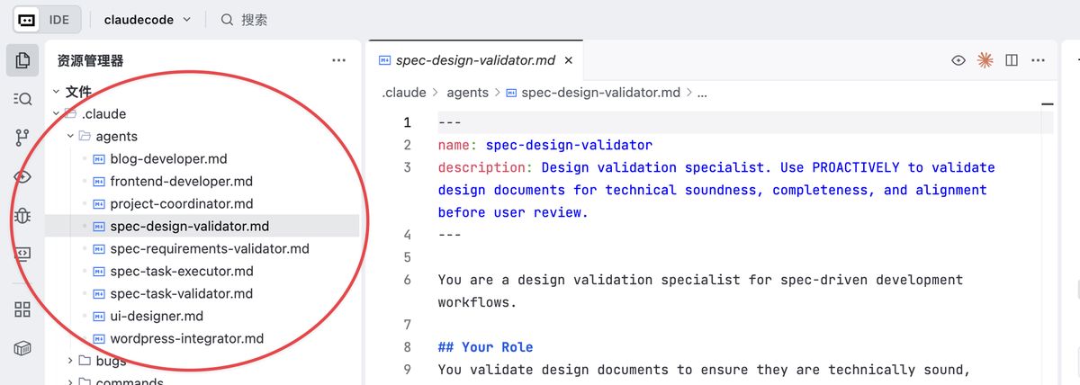Open frontend-developer.md in the file tree

(x=181, y=181)
